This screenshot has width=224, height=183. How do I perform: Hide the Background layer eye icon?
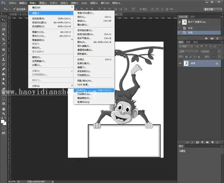coord(180,63)
